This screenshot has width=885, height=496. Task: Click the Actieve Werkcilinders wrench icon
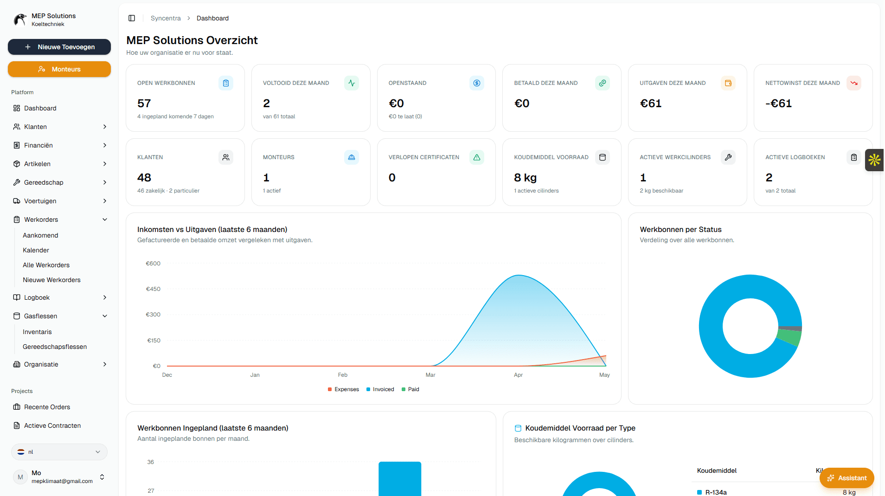728,157
